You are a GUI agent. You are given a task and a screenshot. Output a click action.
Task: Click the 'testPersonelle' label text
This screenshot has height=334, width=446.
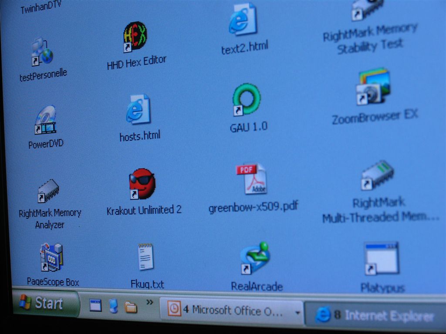(x=43, y=75)
